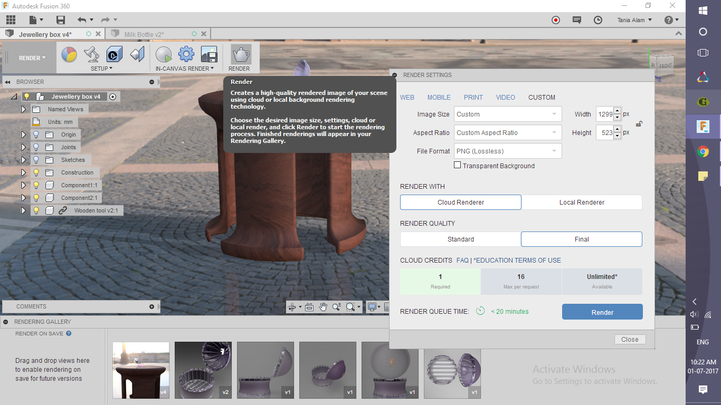Open Sticky Notes from the taskbar
This screenshot has height=405, width=721.
pos(703,177)
